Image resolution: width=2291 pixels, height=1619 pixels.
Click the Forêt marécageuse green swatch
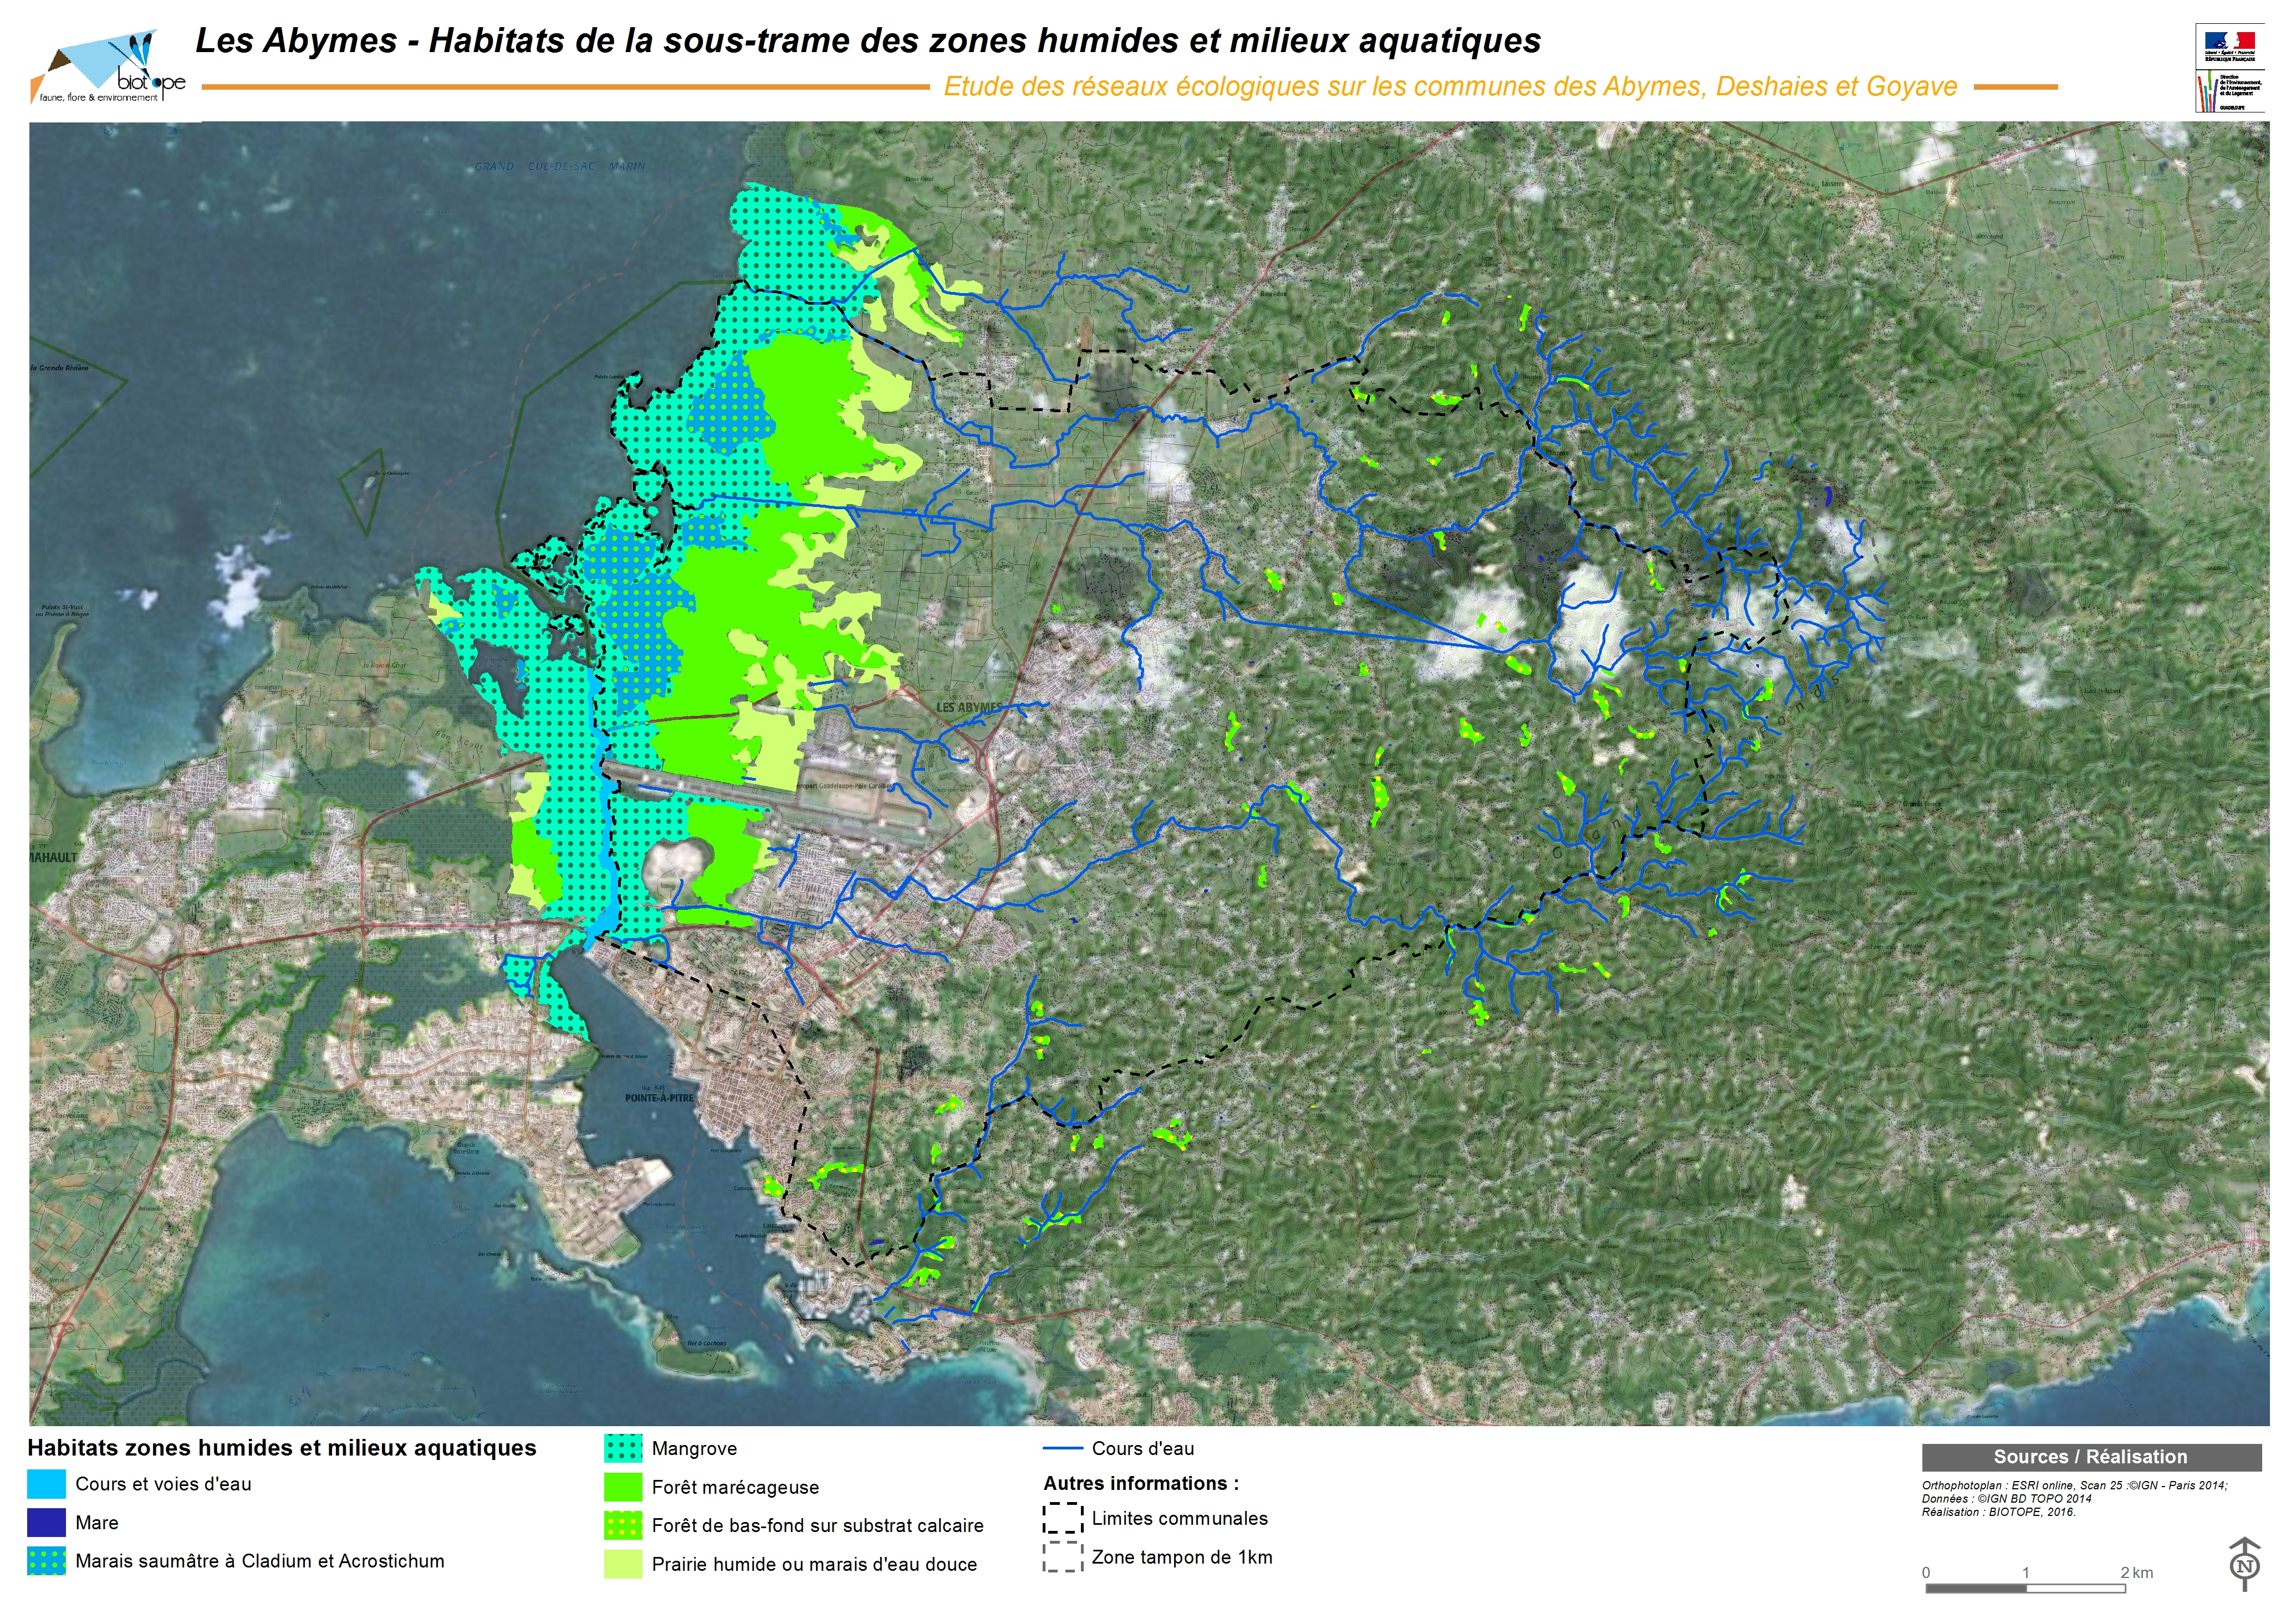[623, 1487]
